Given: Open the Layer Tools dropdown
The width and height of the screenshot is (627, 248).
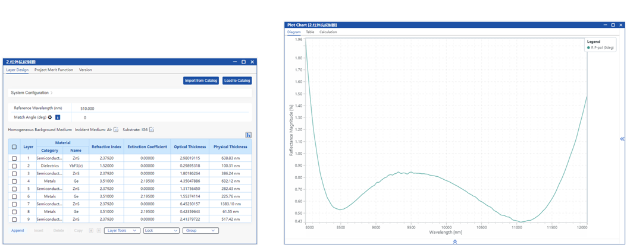Looking at the screenshot, I should 122,231.
